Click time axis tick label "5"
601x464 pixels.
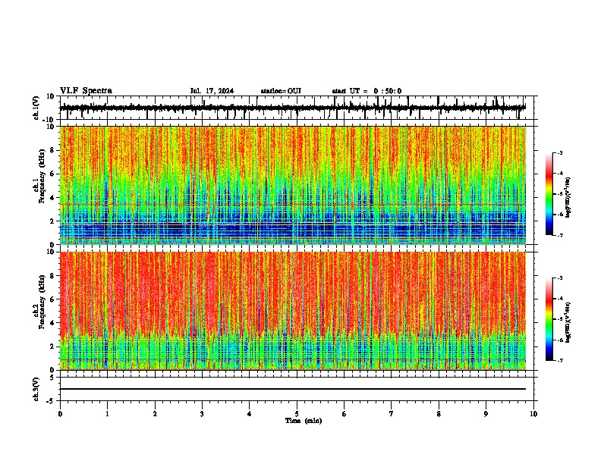pyautogui.click(x=297, y=414)
